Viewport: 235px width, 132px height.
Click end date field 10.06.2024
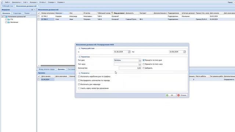point(176,52)
